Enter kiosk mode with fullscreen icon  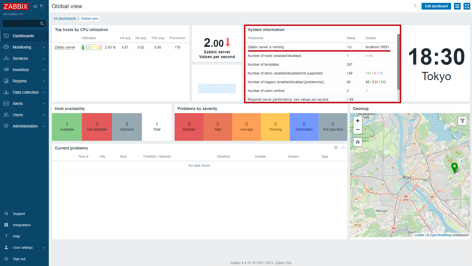(x=467, y=6)
